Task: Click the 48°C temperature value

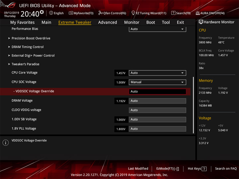Action: pos(221,42)
